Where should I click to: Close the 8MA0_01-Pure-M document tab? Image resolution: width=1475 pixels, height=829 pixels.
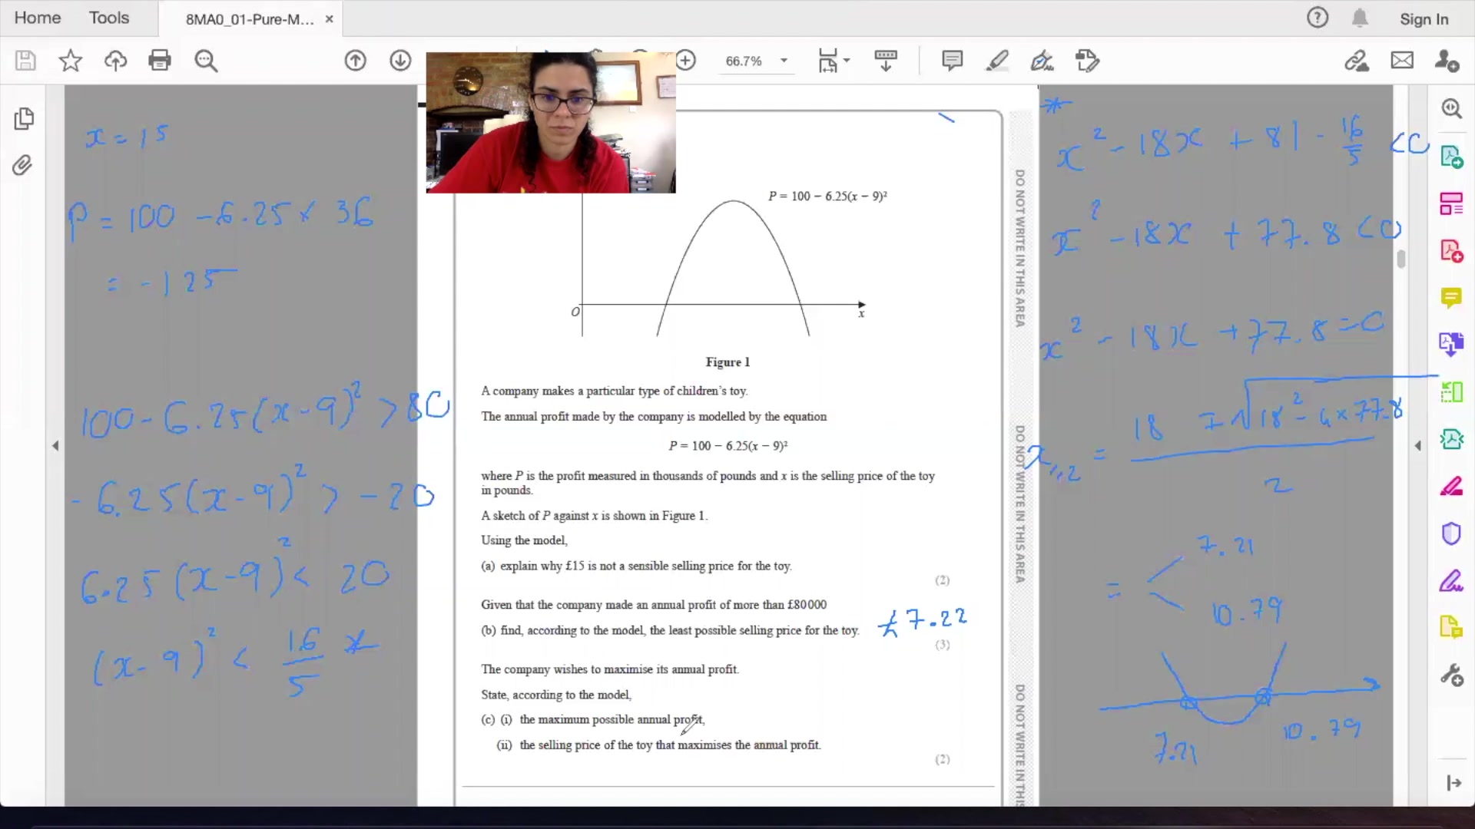click(330, 19)
